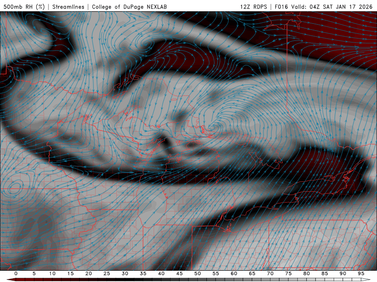Click colorbar label '75'
The image size is (377, 282).
[x=288, y=274]
